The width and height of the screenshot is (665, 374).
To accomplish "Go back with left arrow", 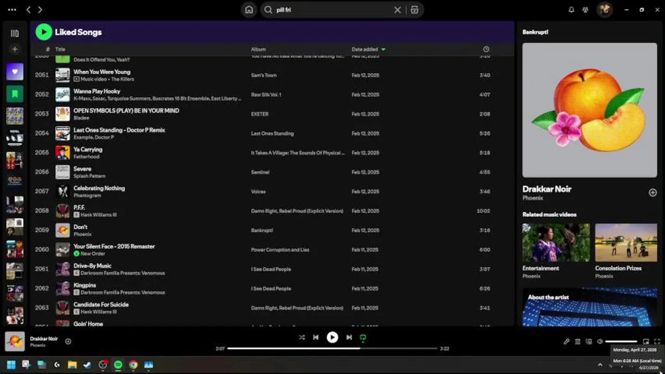I will click(x=29, y=10).
